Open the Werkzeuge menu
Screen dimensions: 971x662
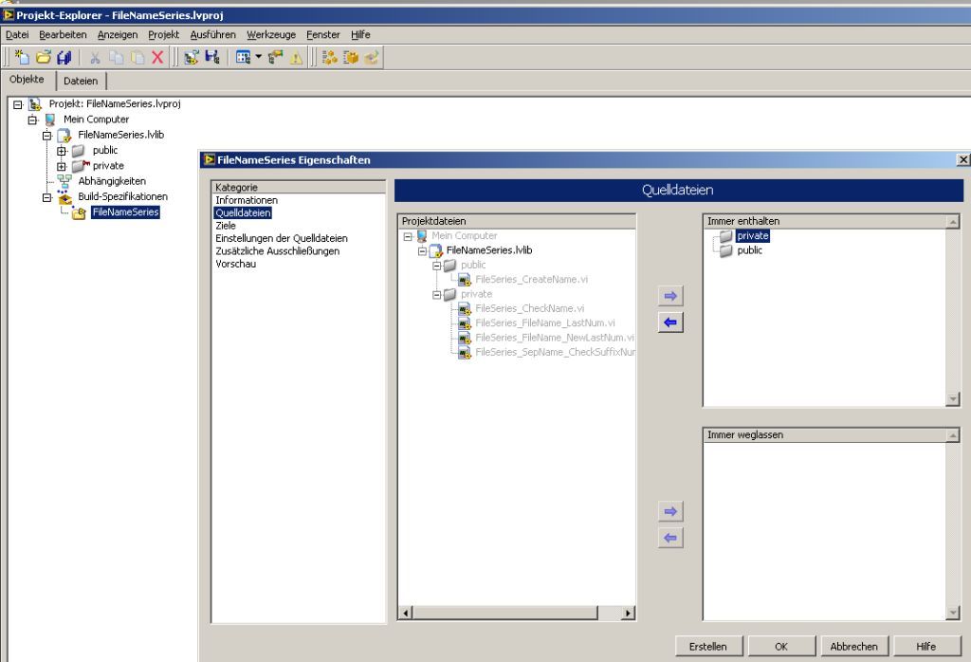click(x=271, y=34)
